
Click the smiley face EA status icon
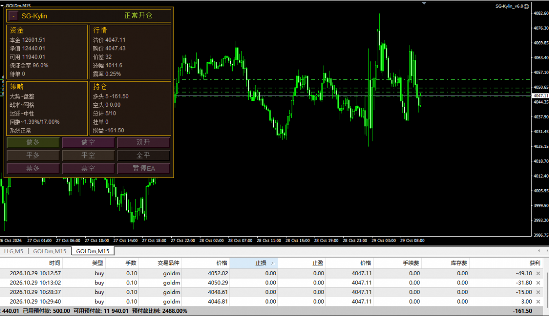[x=526, y=6]
